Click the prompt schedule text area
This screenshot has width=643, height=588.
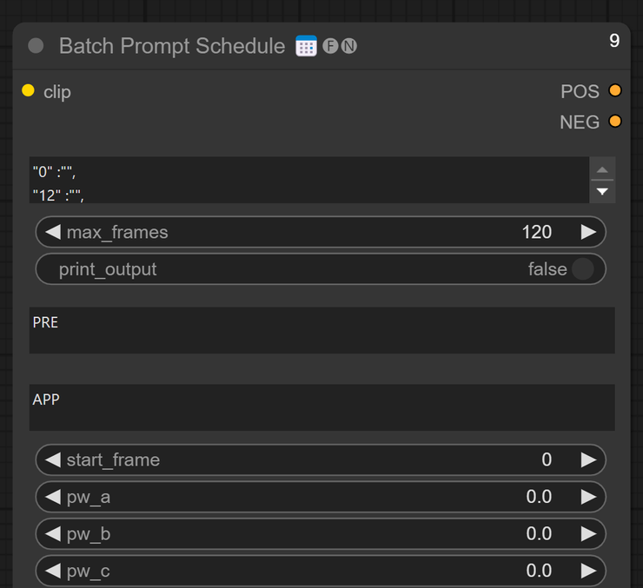(x=309, y=180)
